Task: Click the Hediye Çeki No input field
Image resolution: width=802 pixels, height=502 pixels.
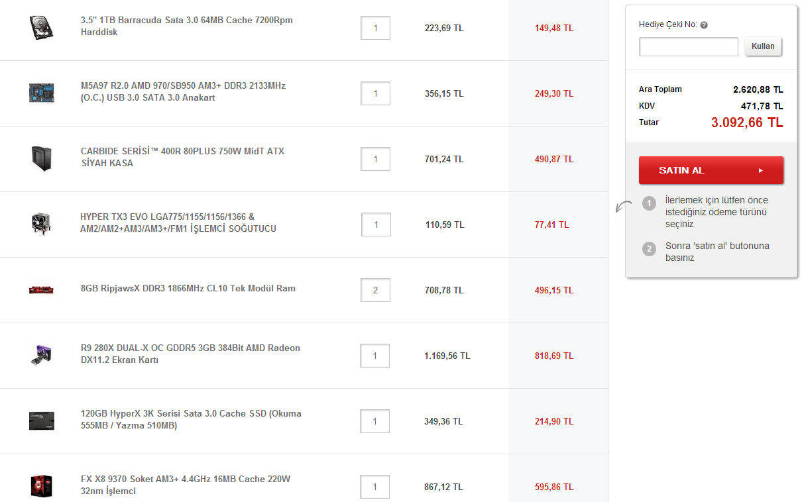Action: (688, 47)
